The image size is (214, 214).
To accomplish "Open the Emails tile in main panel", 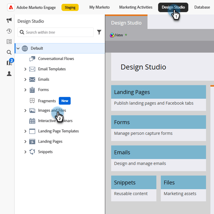I will pyautogui.click(x=158, y=158).
